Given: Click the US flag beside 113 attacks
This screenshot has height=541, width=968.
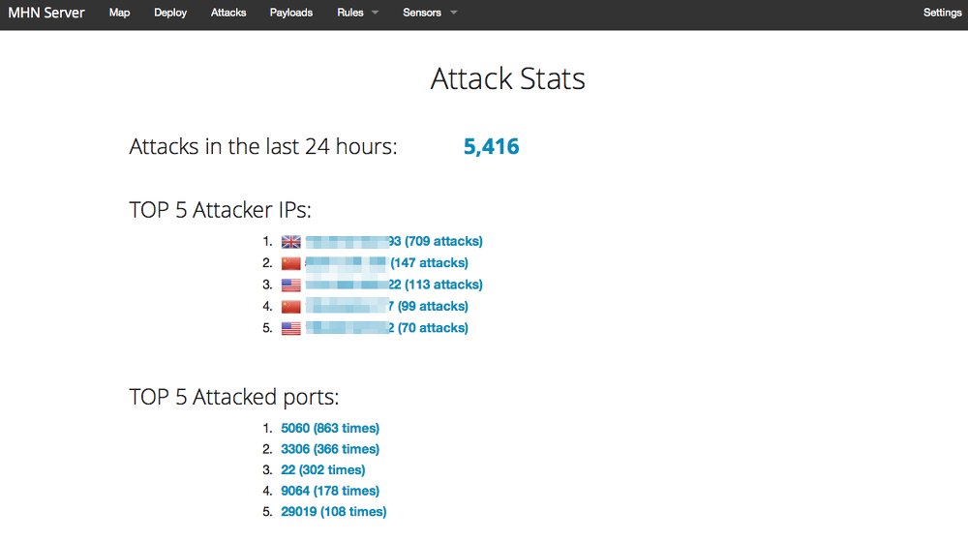Looking at the screenshot, I should coord(290,285).
